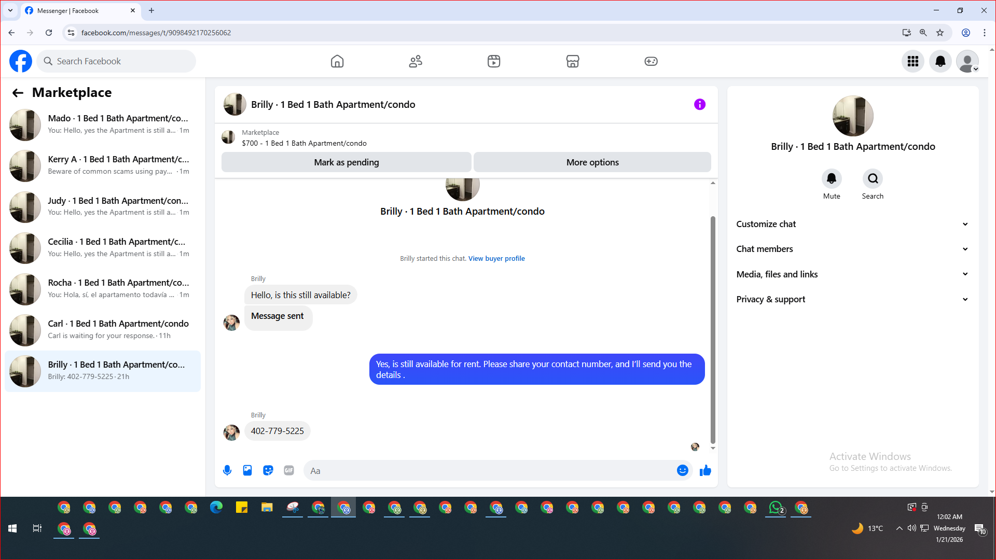Click the 'Message sent' bubble
This screenshot has width=996, height=560.
pyautogui.click(x=278, y=317)
